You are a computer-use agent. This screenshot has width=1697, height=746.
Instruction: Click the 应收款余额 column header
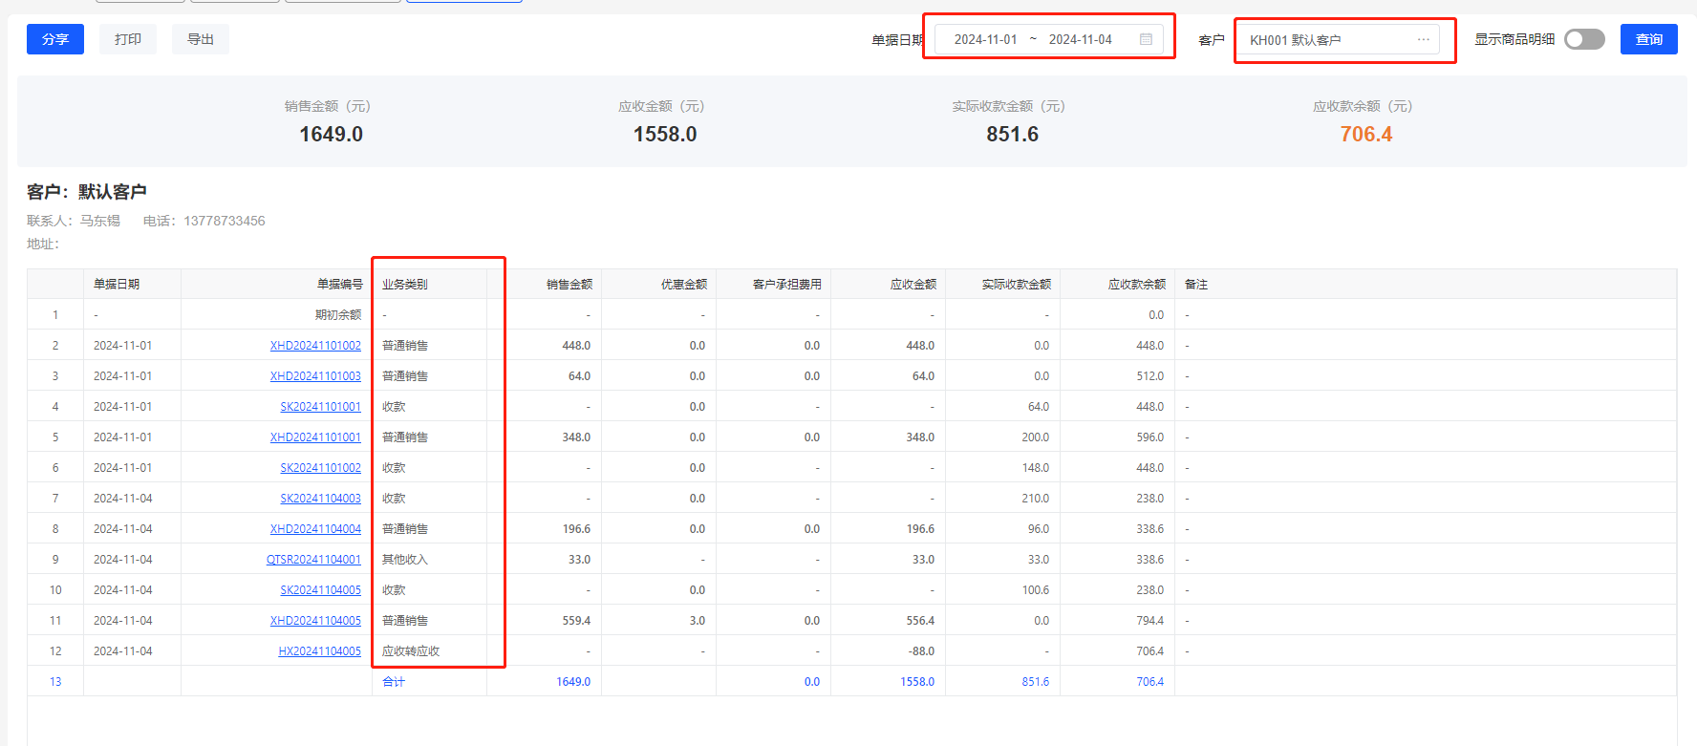pyautogui.click(x=1136, y=285)
